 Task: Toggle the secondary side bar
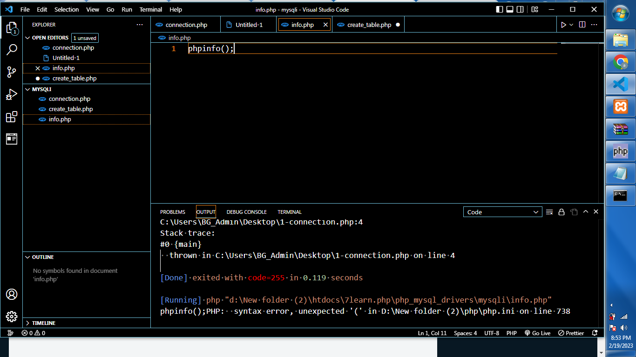pyautogui.click(x=521, y=9)
